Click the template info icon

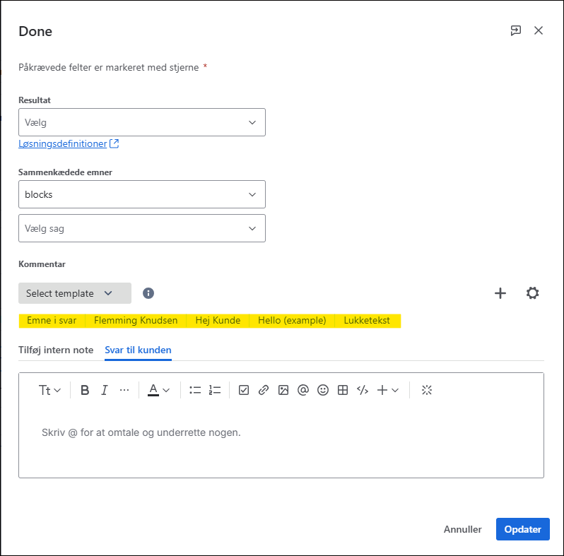pyautogui.click(x=148, y=293)
